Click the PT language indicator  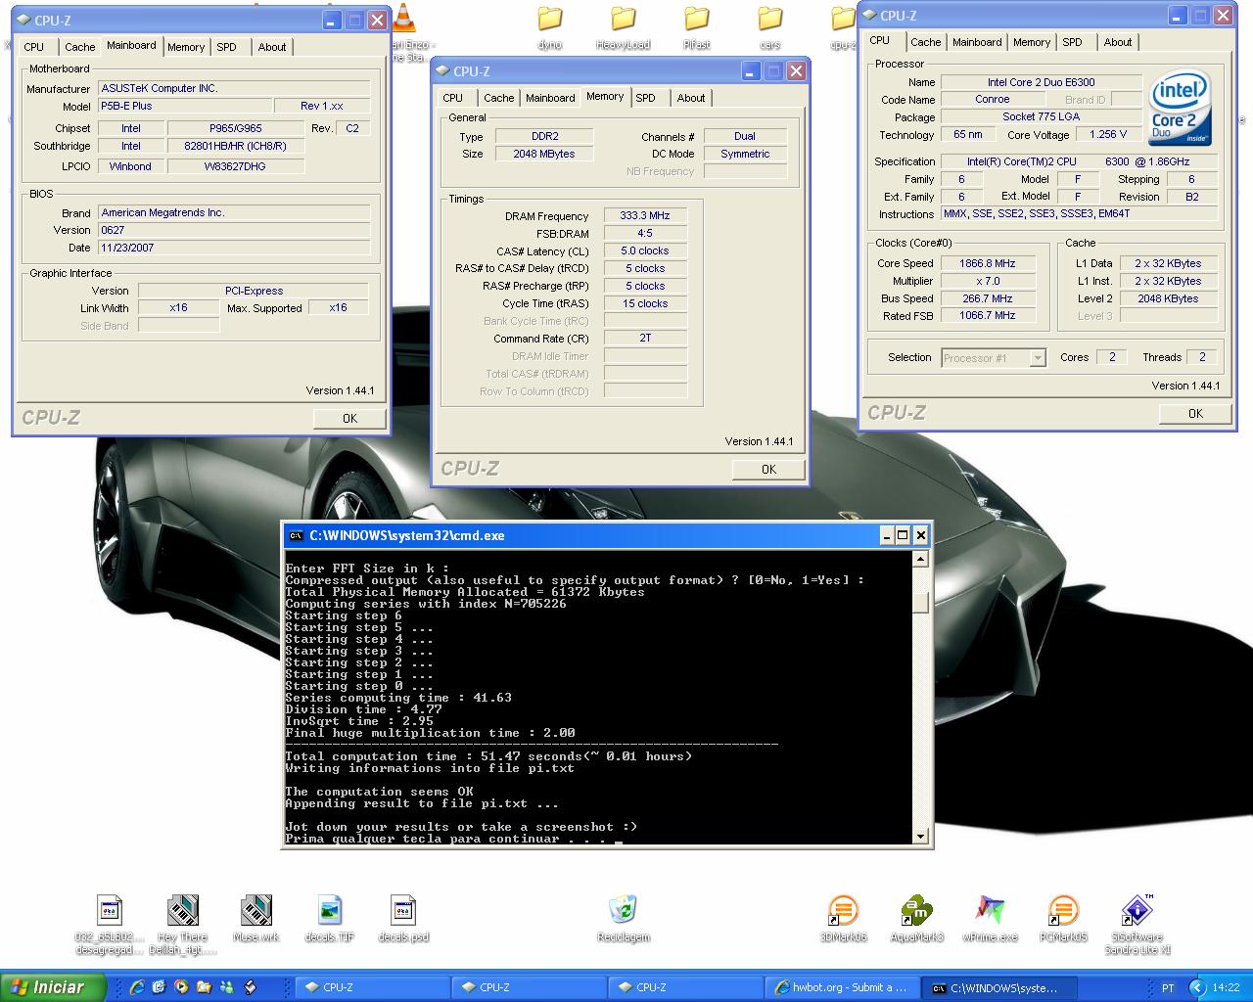[x=1168, y=987]
